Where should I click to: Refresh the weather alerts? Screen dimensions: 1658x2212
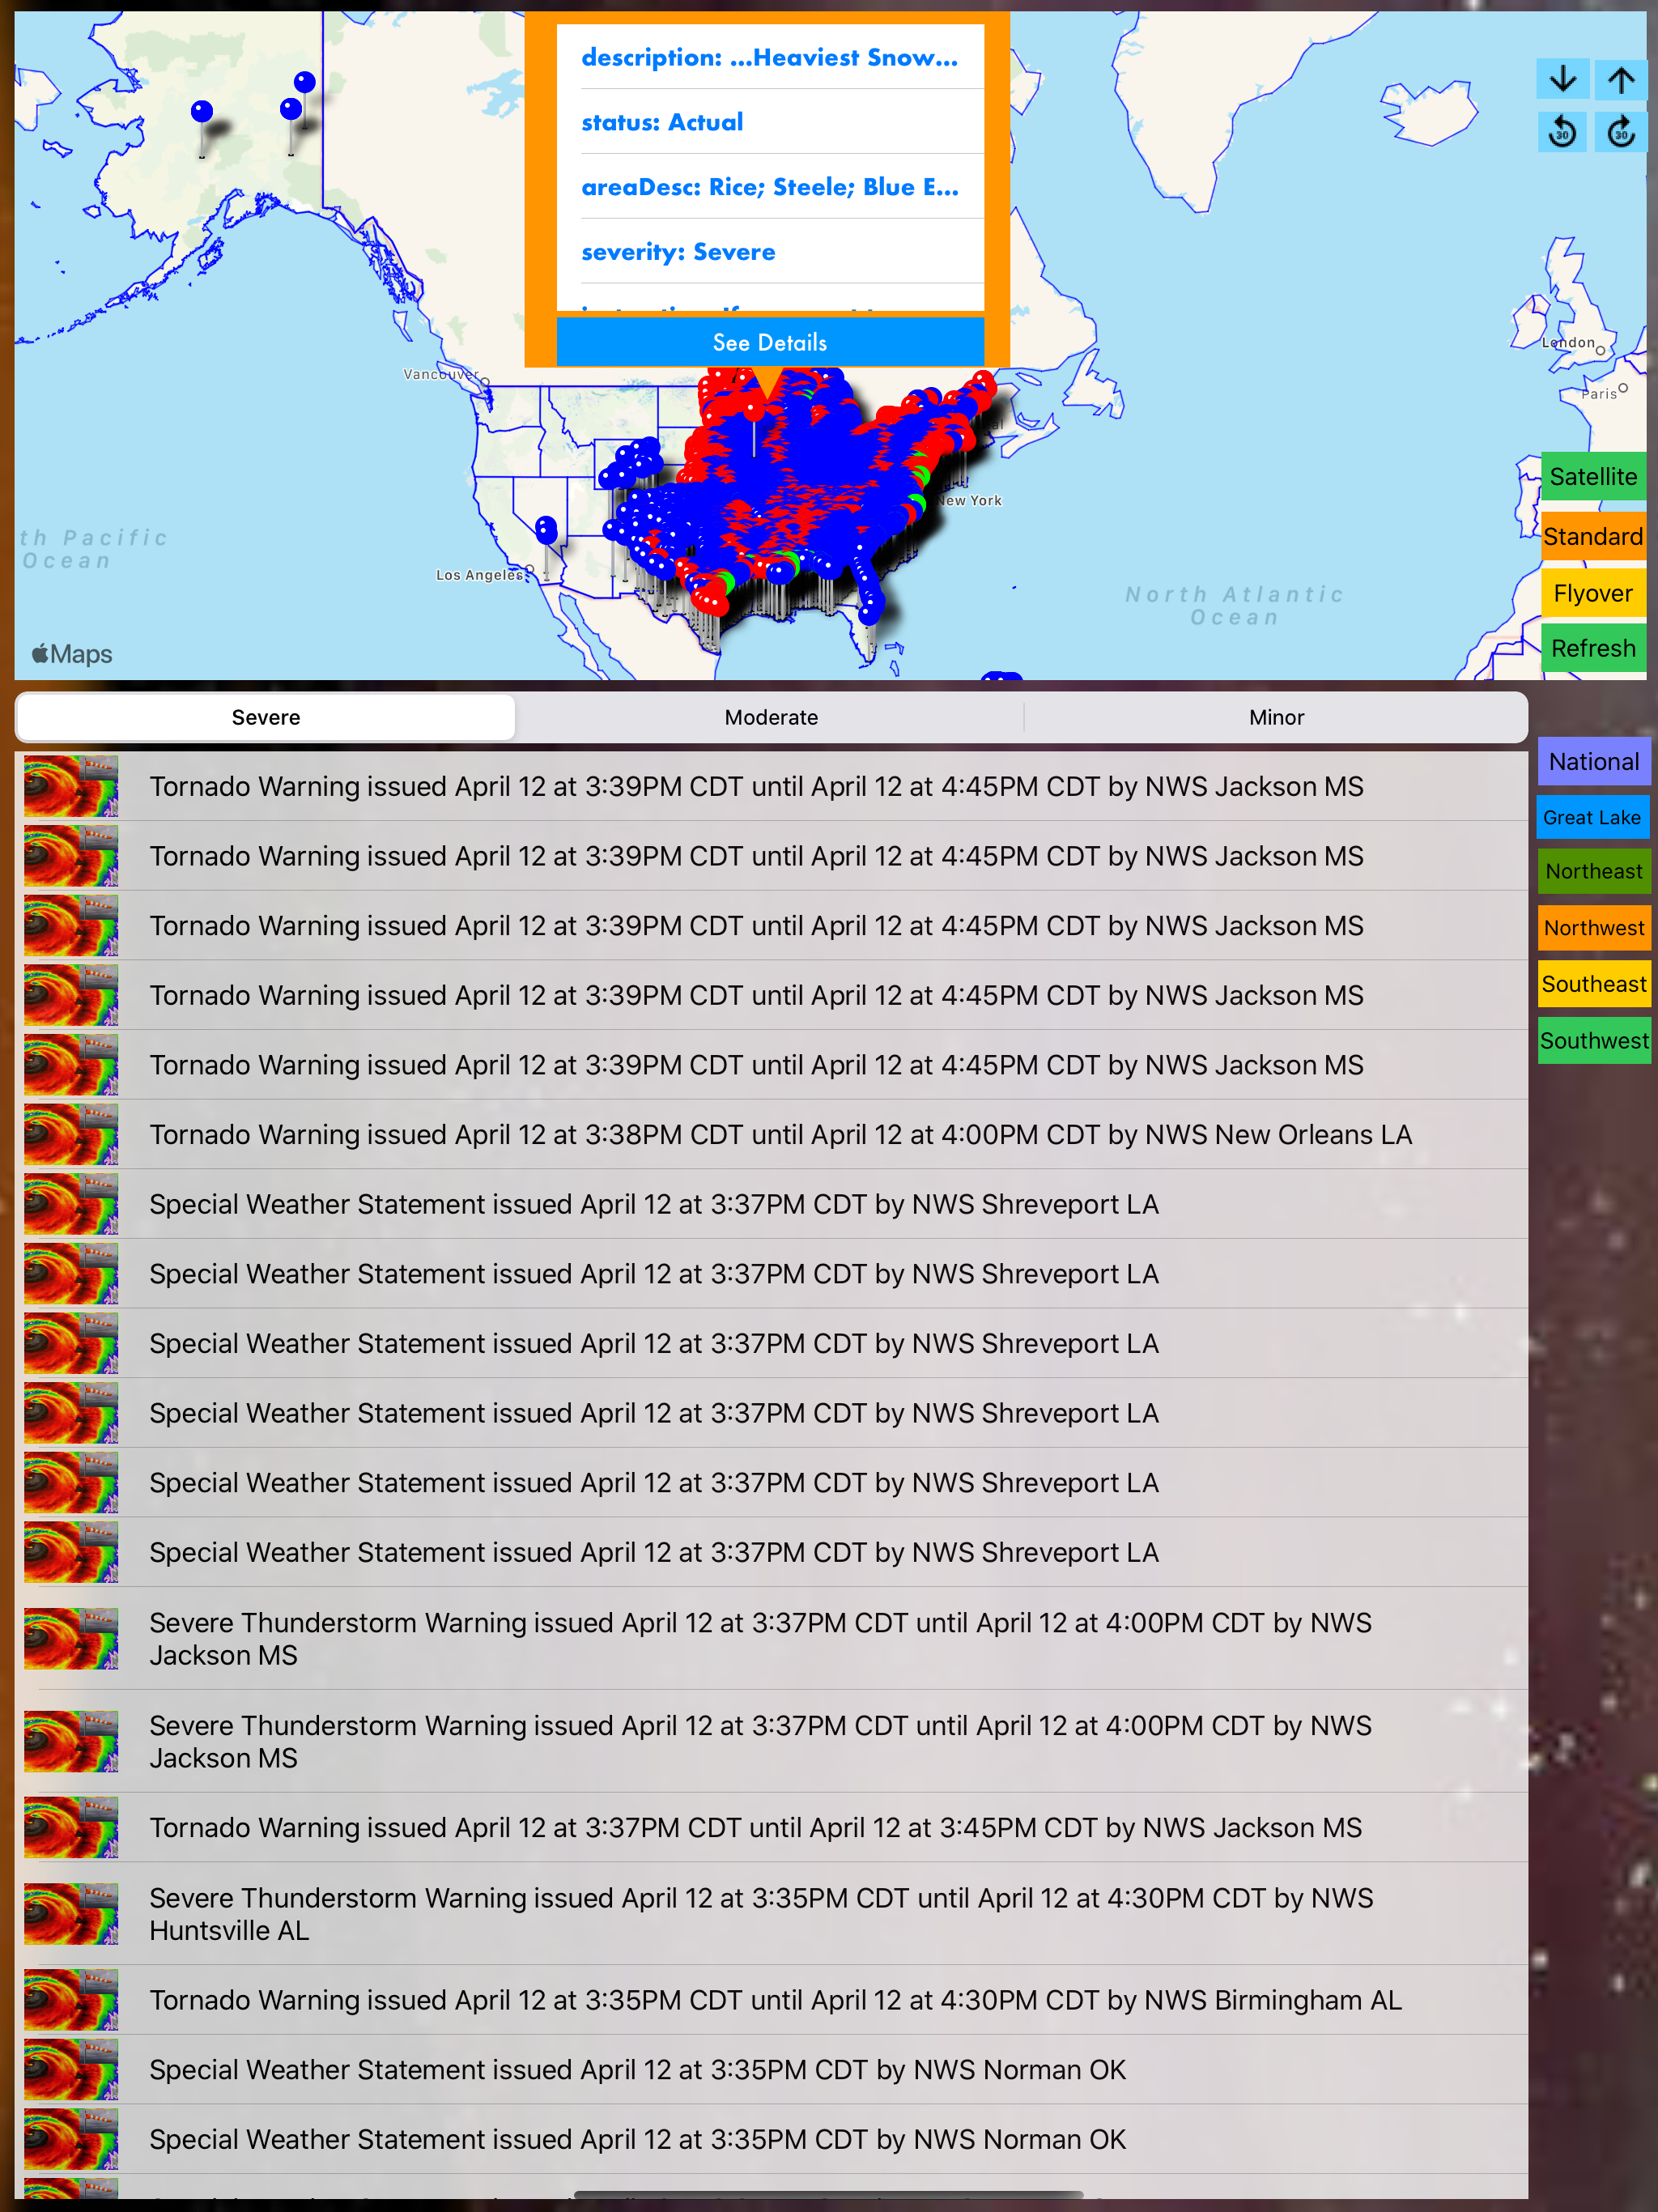coord(1593,648)
